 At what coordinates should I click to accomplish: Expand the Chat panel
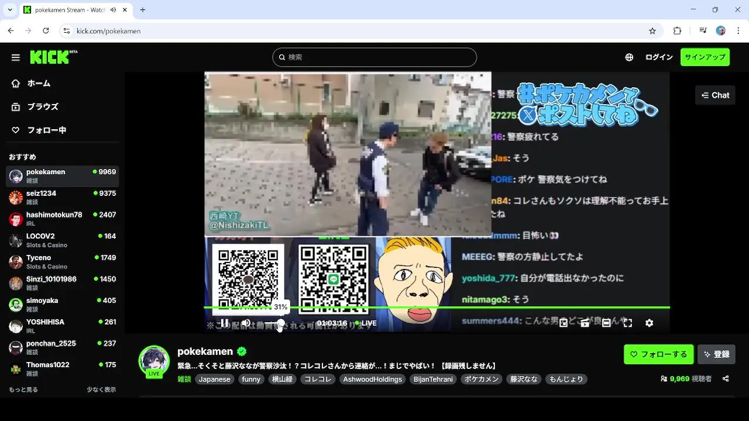715,95
